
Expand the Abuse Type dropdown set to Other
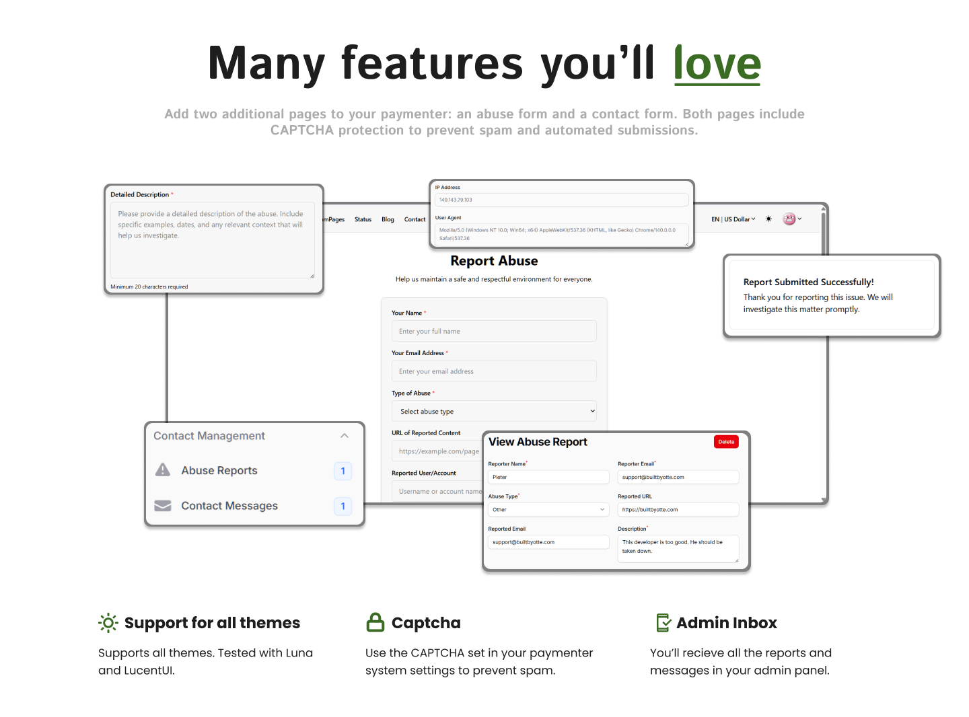548,510
